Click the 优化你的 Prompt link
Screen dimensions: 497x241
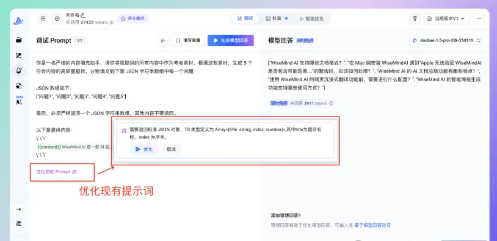point(56,171)
